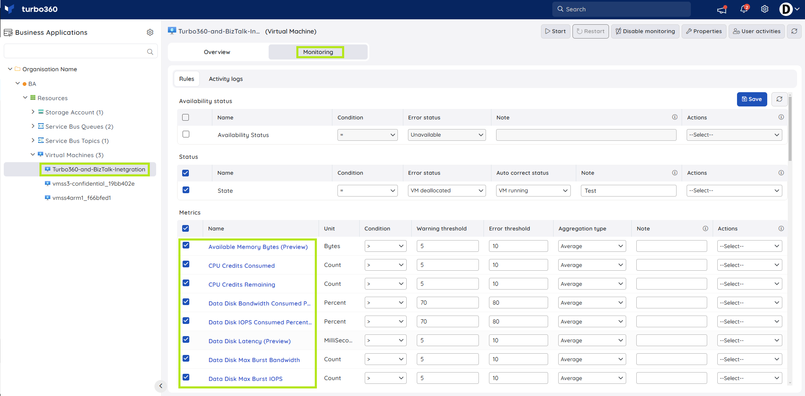Click the Resources grid icon
The height and width of the screenshot is (396, 805).
tap(33, 98)
